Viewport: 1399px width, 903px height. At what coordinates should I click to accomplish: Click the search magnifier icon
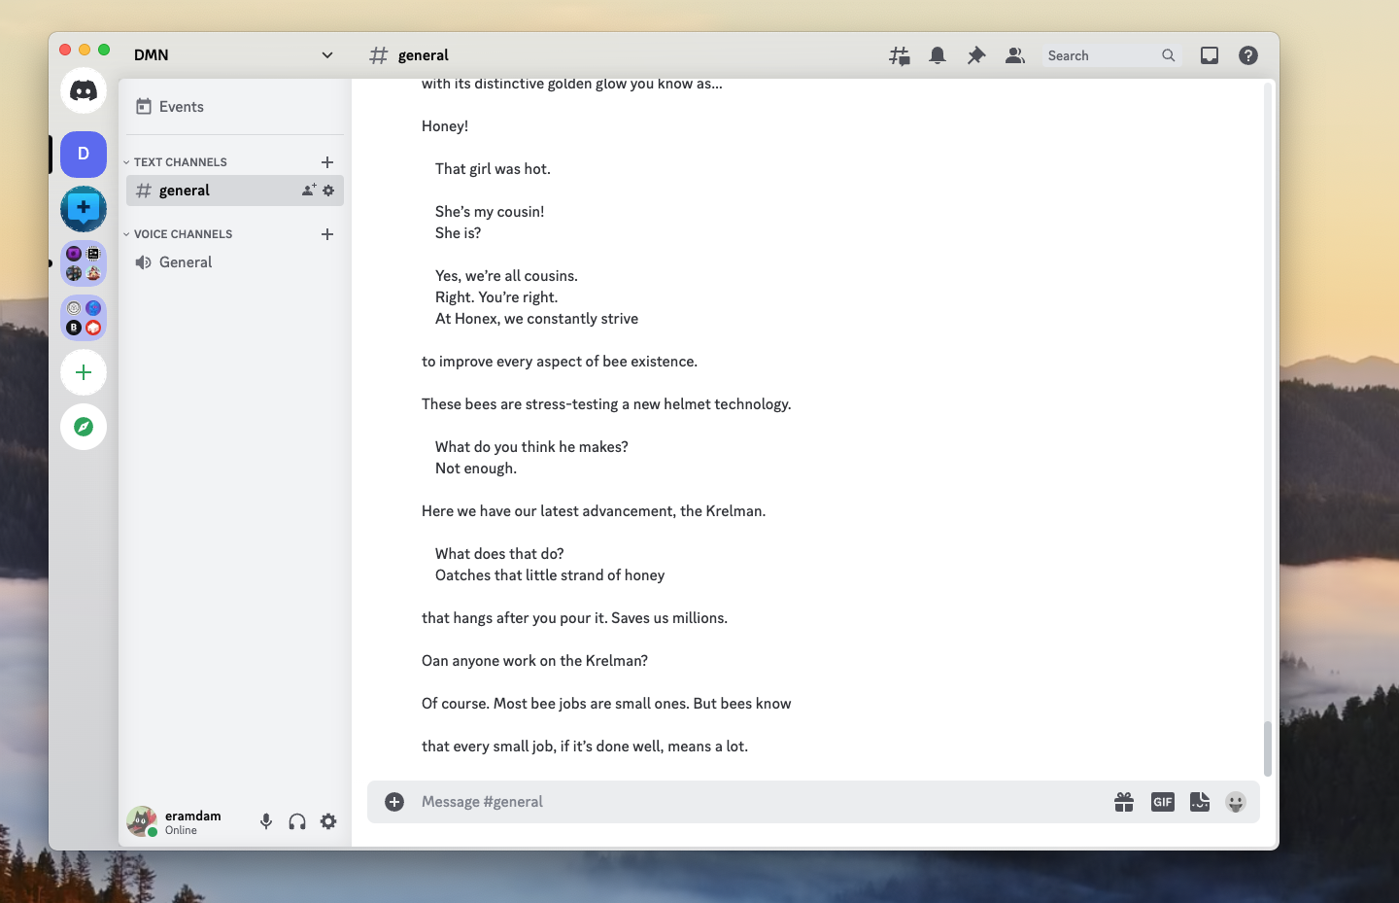pos(1169,56)
